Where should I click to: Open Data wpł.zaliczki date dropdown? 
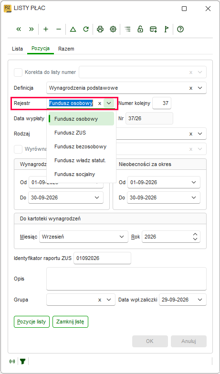coord(200,300)
